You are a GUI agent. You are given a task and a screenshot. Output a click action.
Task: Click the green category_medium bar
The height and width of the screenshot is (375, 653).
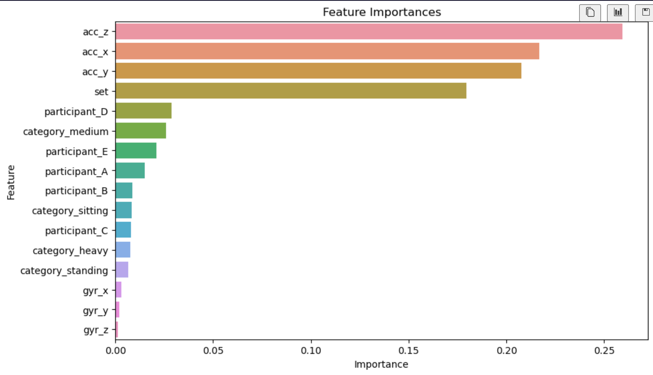coord(140,131)
